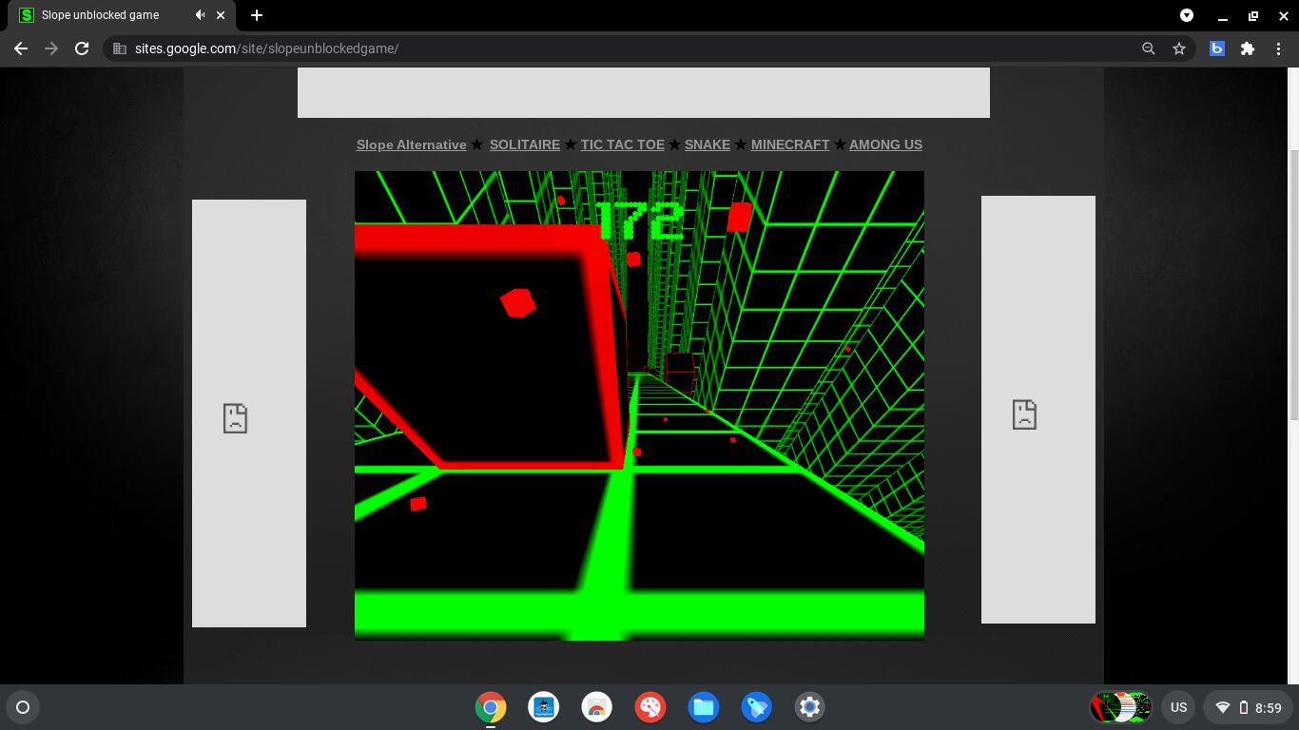The width and height of the screenshot is (1299, 730).
Task: Open the Extensions puzzle piece icon
Action: click(1248, 48)
